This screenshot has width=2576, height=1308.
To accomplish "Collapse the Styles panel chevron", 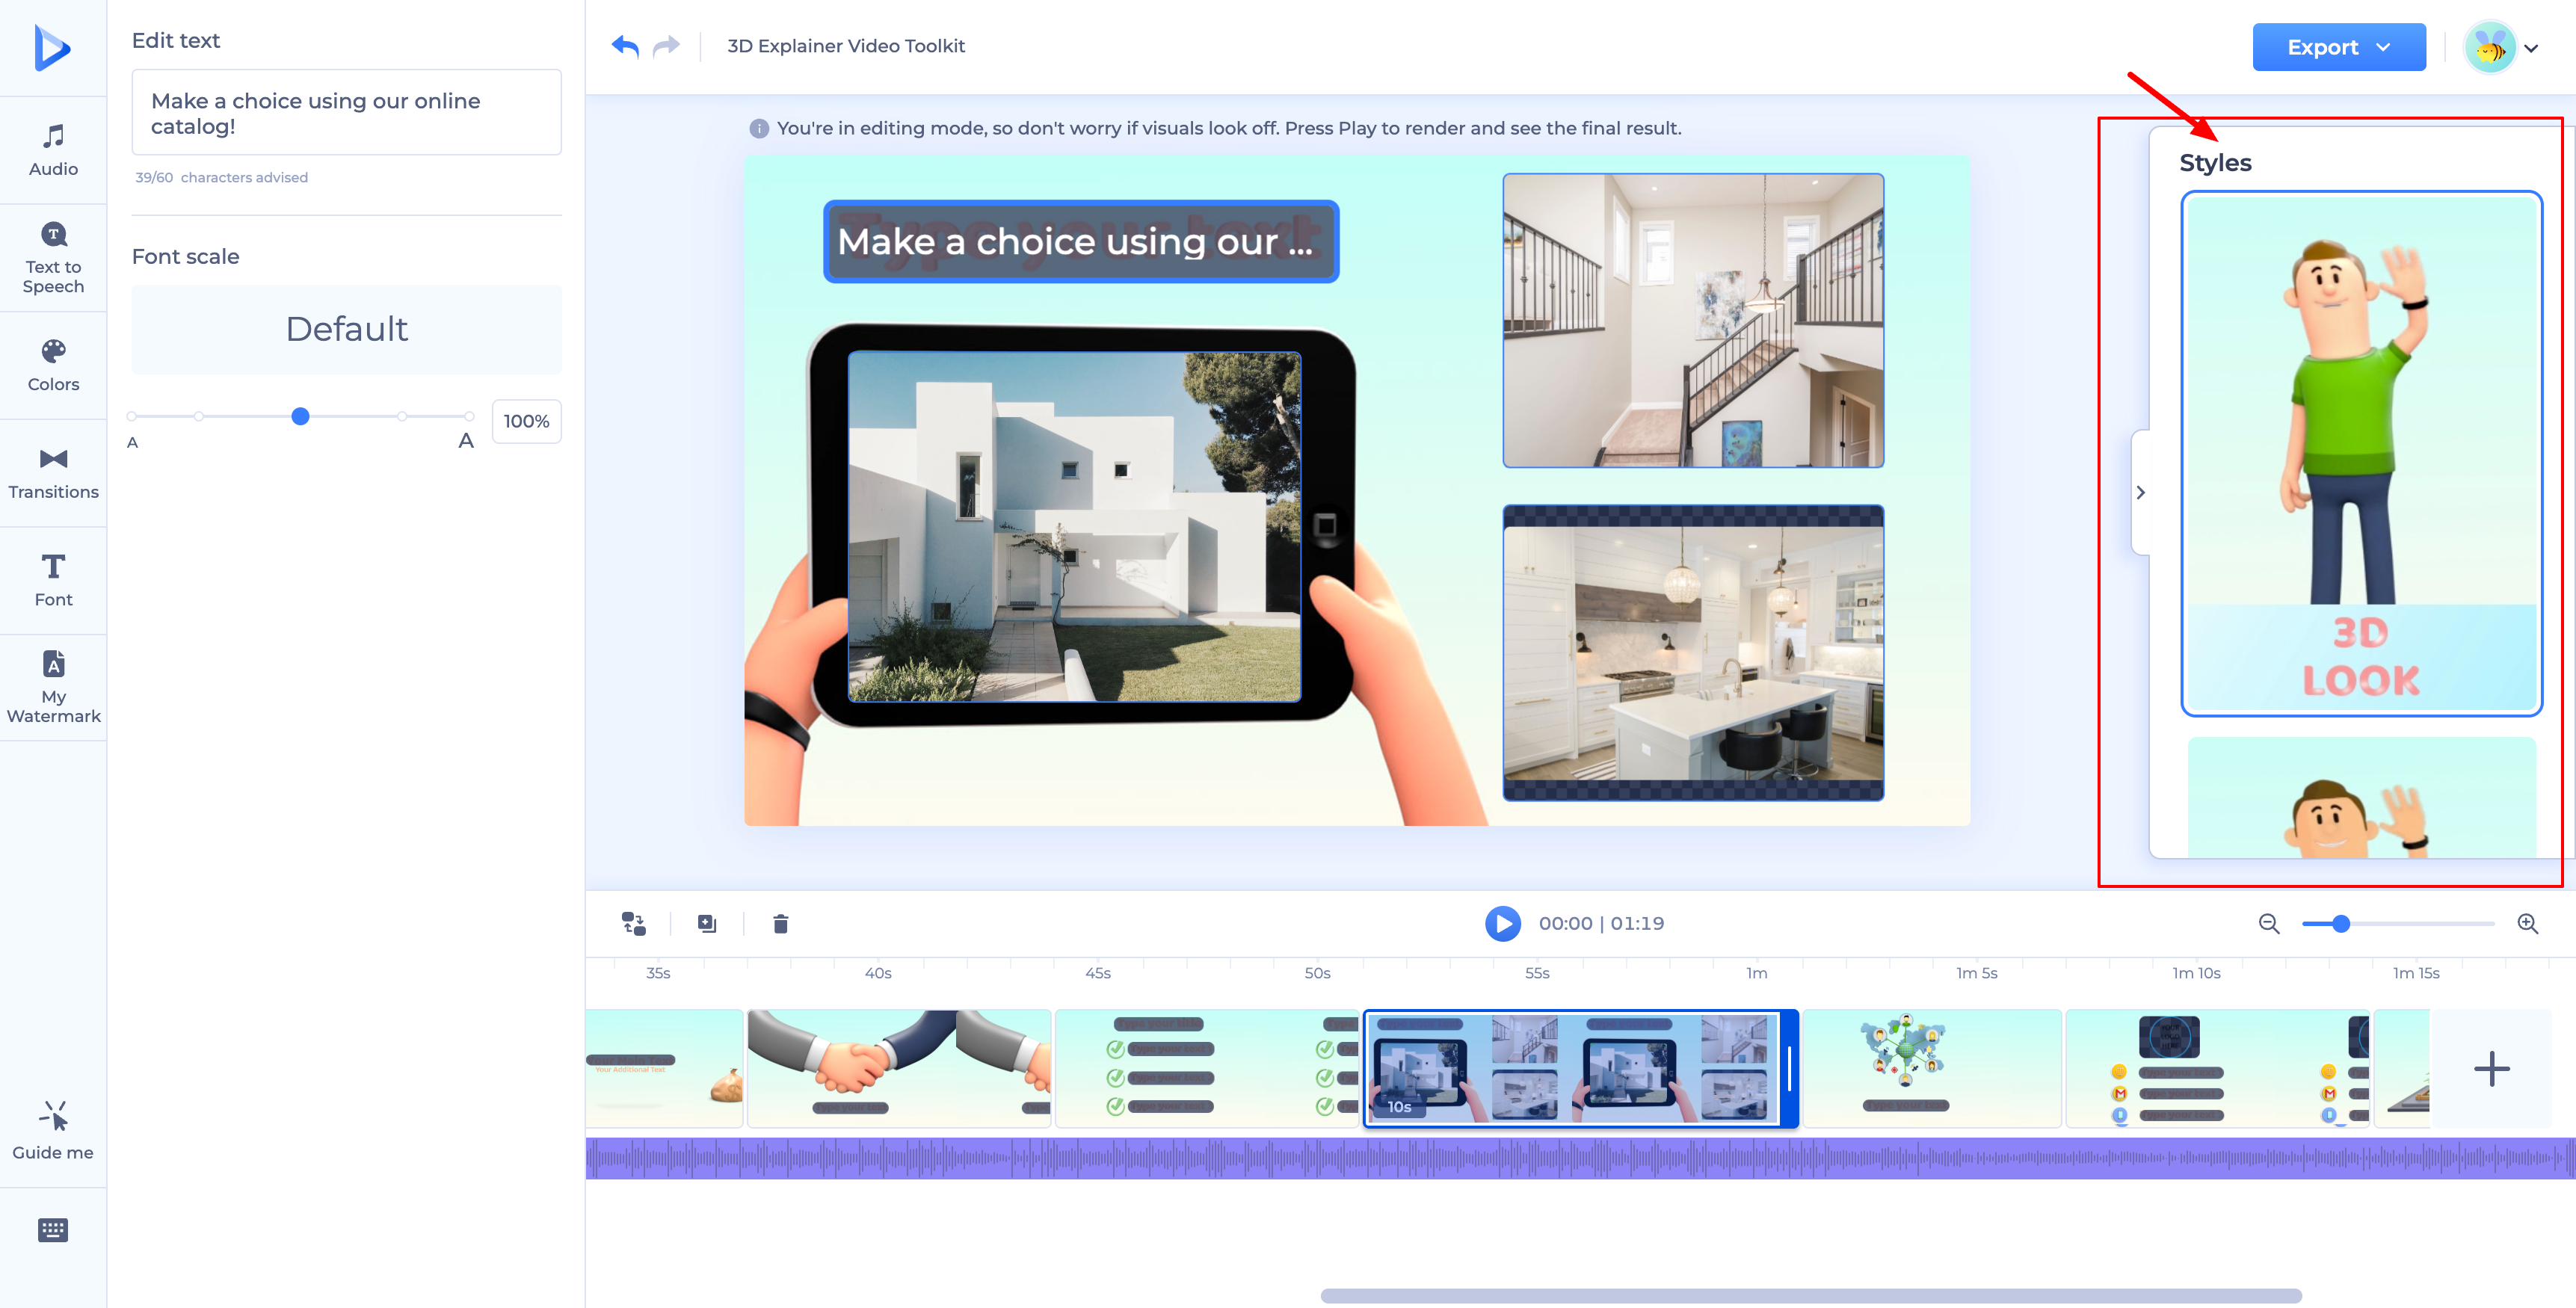I will (x=2141, y=492).
